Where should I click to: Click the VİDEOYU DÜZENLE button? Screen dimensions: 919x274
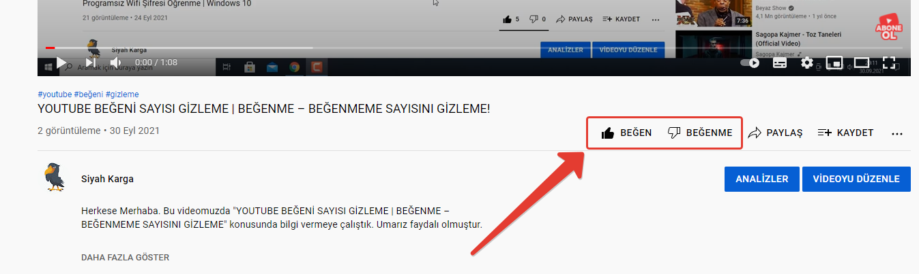[x=856, y=179]
